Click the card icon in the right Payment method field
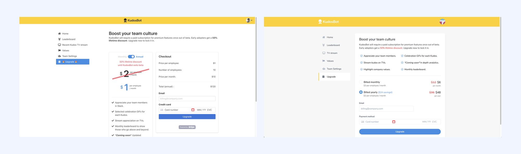 pyautogui.click(x=362, y=122)
